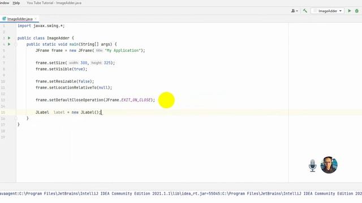Click line number 15 in gutter
Image resolution: width=362 pixels, height=203 pixels.
(3, 112)
